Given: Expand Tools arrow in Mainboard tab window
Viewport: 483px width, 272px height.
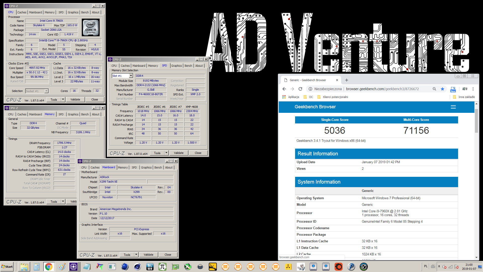Looking at the screenshot, I should pos(136,255).
